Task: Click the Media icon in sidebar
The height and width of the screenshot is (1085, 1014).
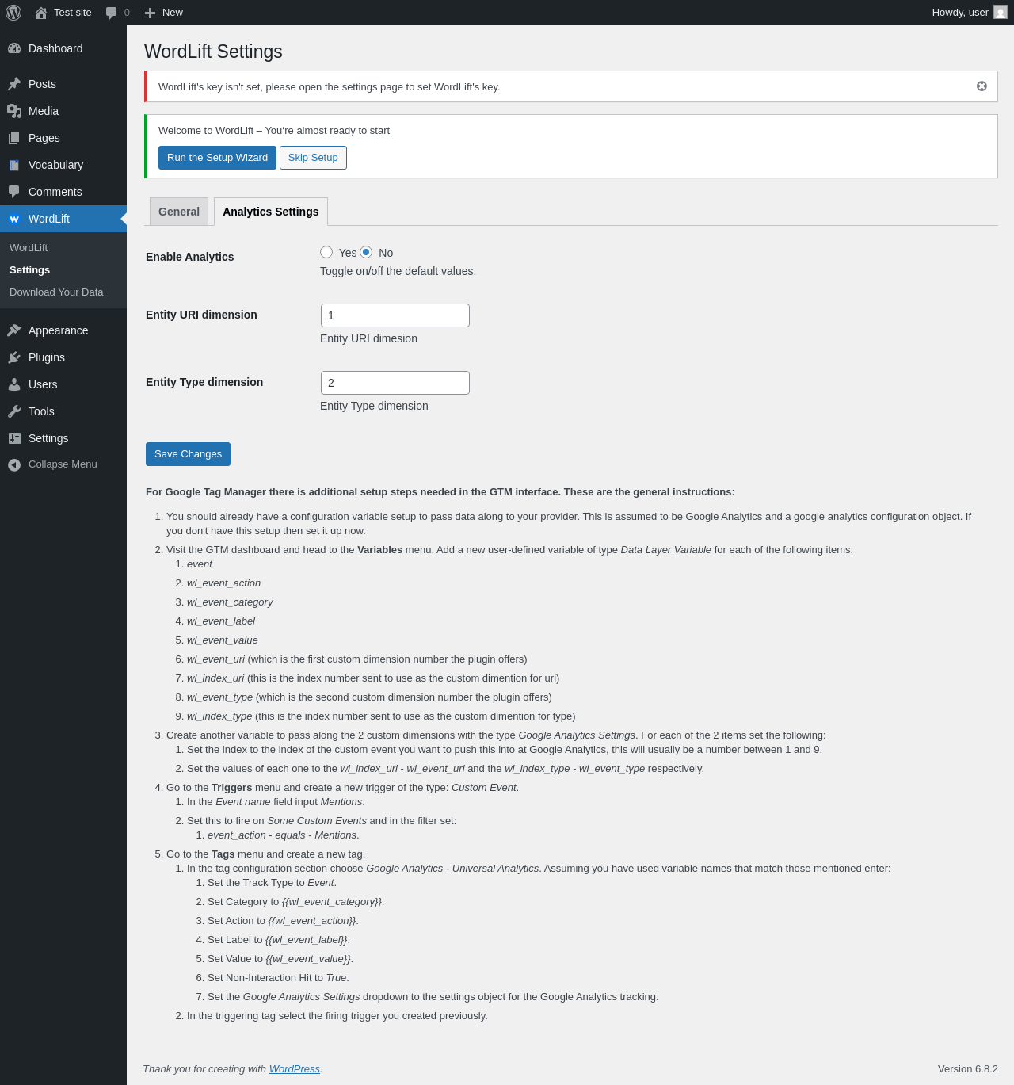Action: 14,111
